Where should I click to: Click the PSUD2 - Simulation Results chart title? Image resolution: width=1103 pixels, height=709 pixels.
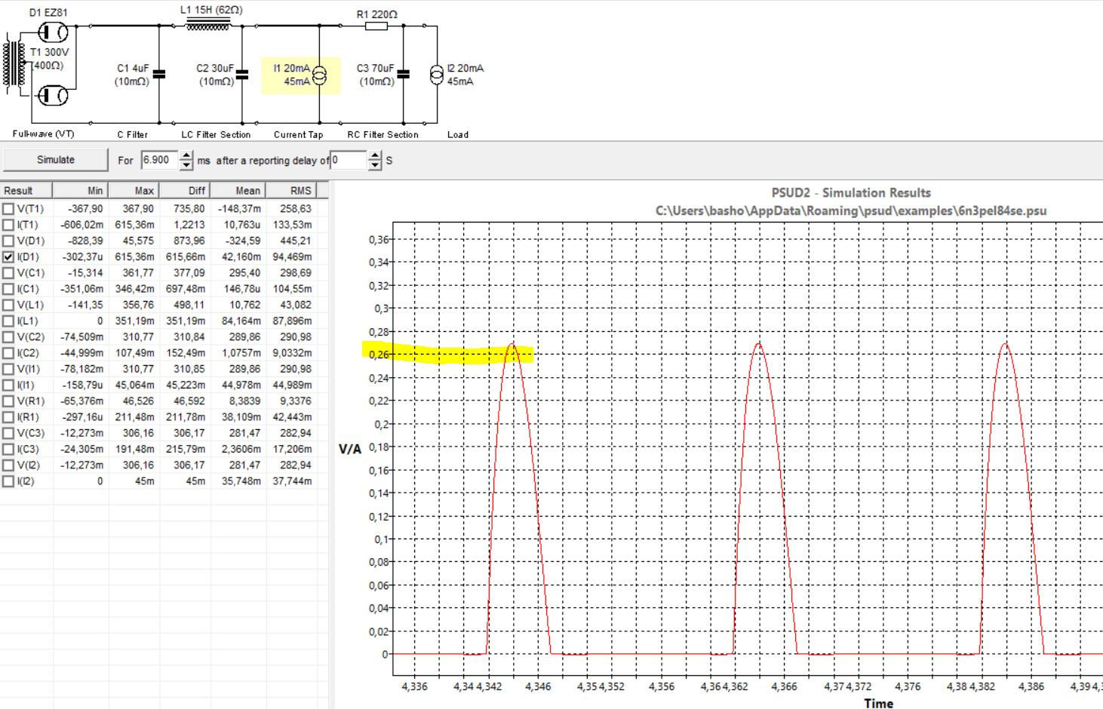pyautogui.click(x=851, y=193)
